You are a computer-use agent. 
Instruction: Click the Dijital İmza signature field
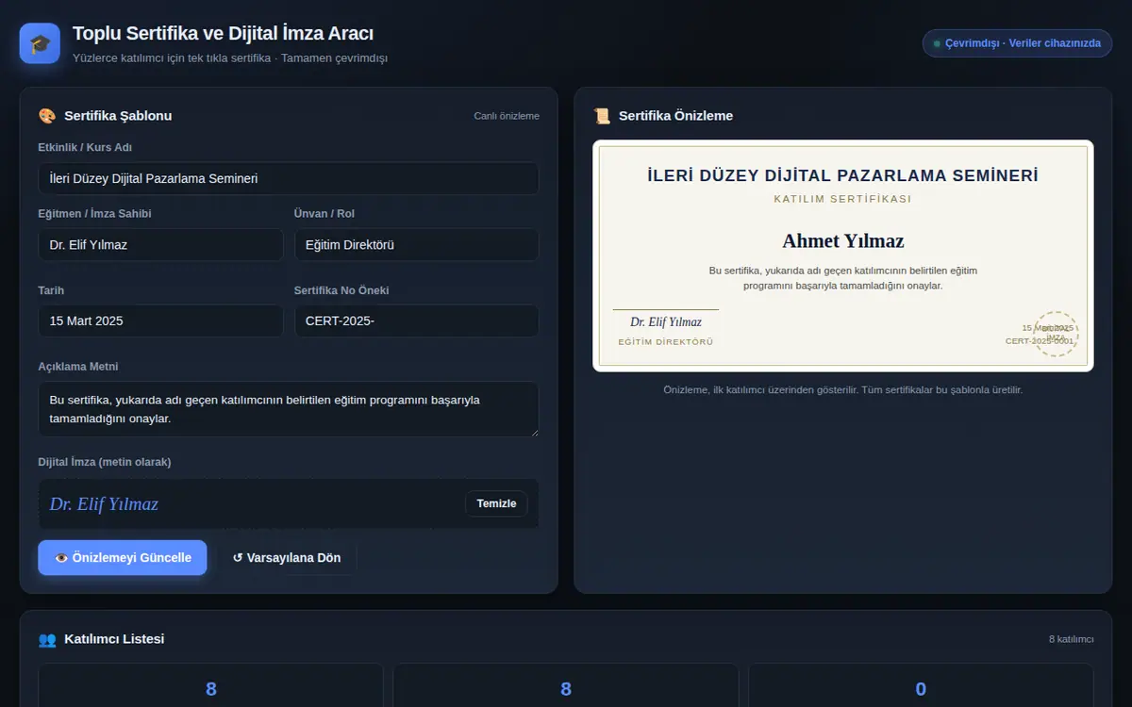(x=289, y=503)
